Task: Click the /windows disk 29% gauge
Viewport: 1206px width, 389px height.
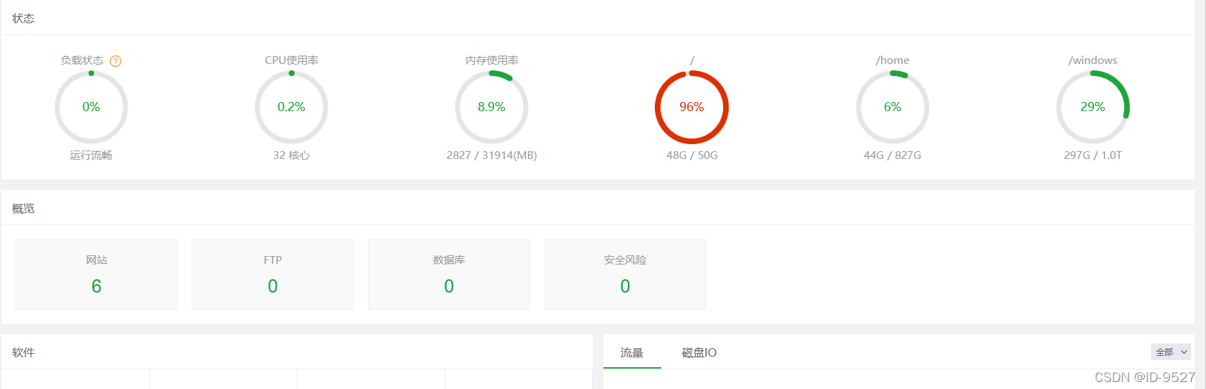Action: click(x=1093, y=107)
